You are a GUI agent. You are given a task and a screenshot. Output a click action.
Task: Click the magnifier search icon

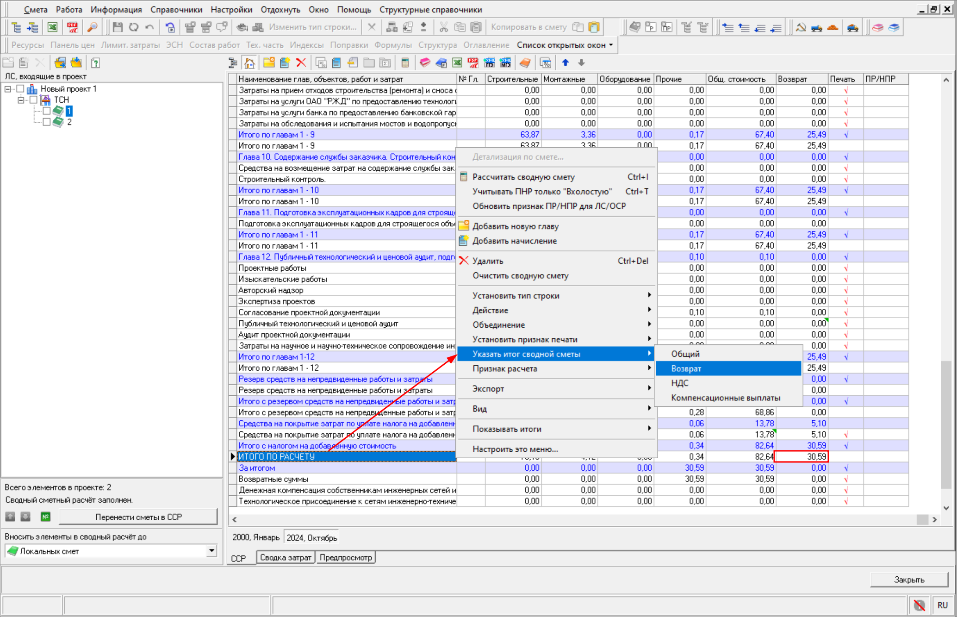coord(93,27)
